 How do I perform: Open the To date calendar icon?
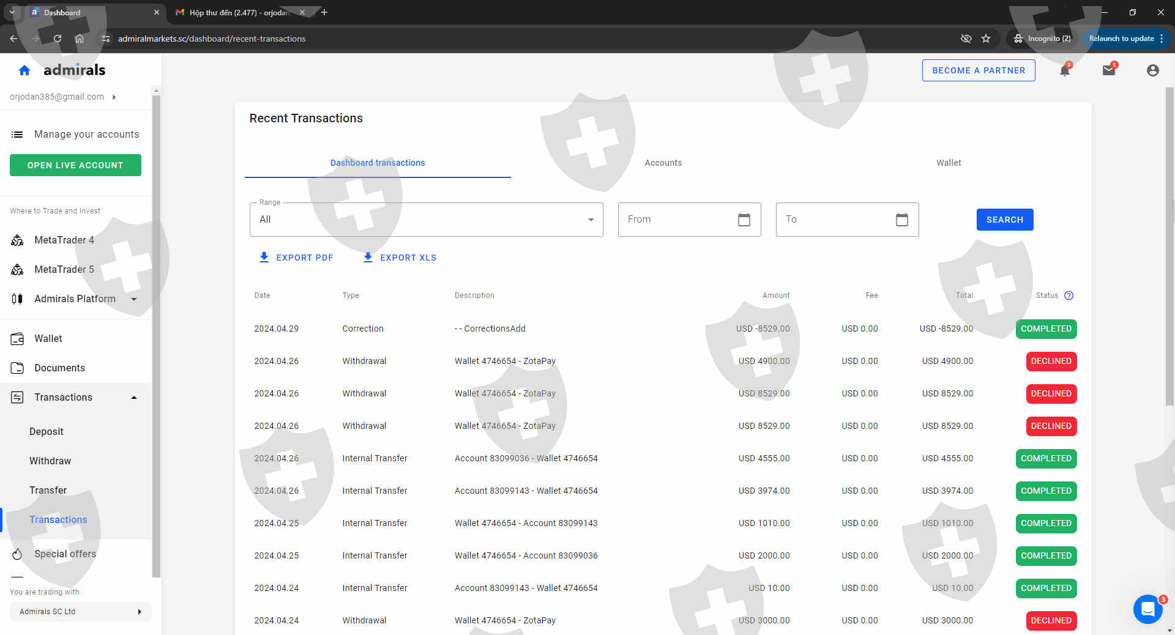coord(901,220)
